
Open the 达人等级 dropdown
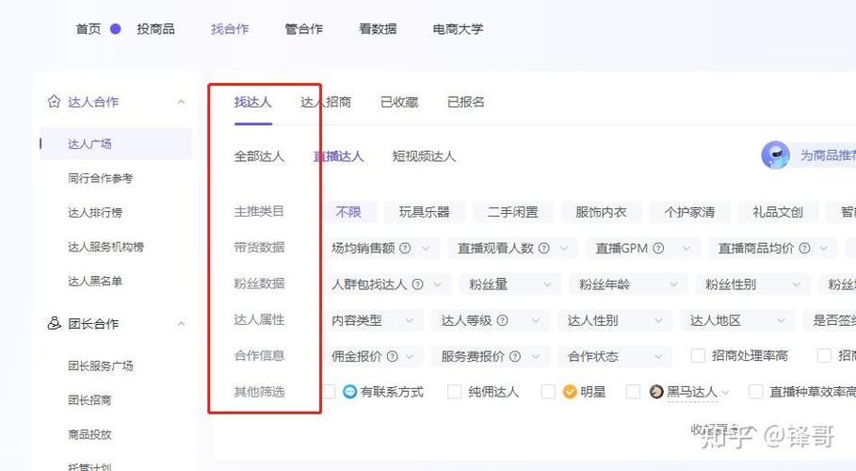pyautogui.click(x=490, y=320)
